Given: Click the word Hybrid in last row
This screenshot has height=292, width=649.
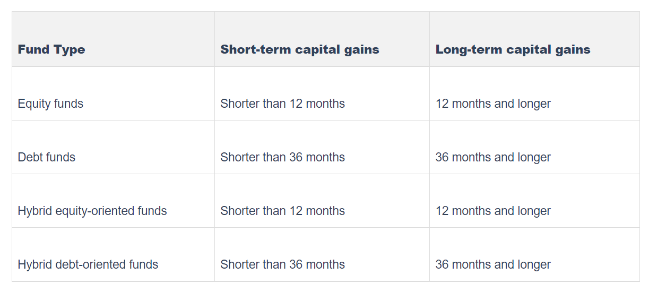Looking at the screenshot, I should tap(34, 264).
